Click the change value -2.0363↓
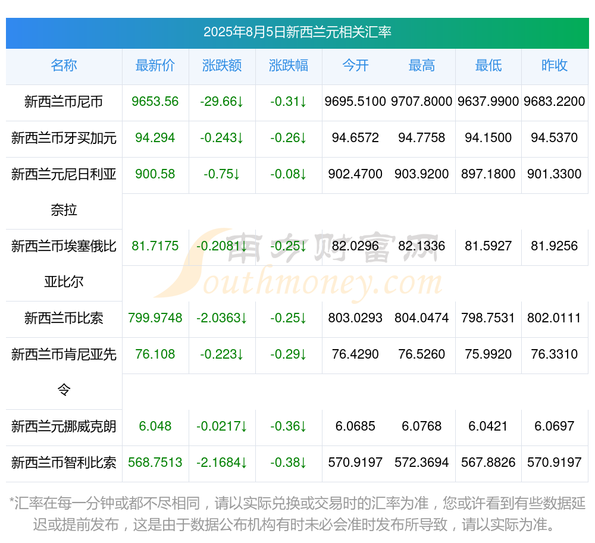This screenshot has height=543, width=595. point(222,318)
